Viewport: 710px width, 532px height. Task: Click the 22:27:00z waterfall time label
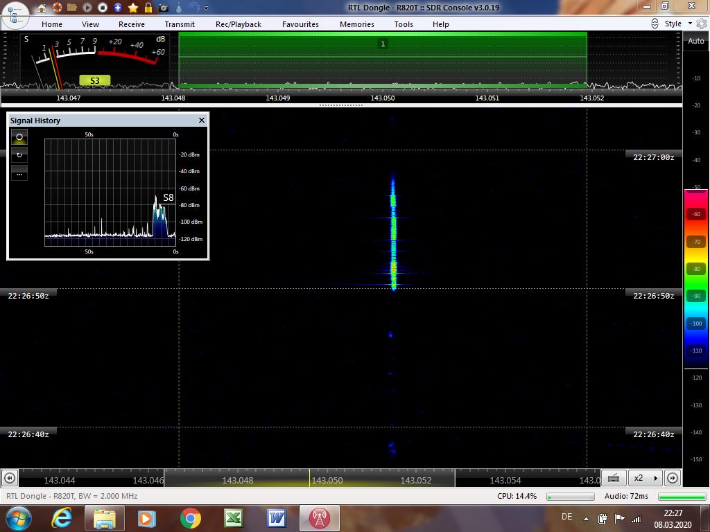[x=653, y=157]
